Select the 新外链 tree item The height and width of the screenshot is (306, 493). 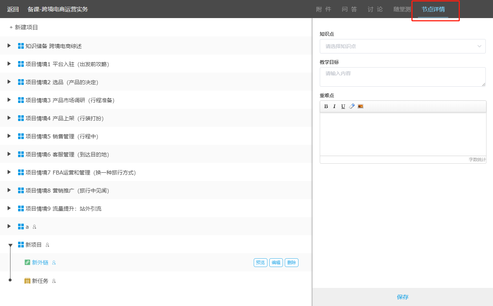click(x=40, y=263)
